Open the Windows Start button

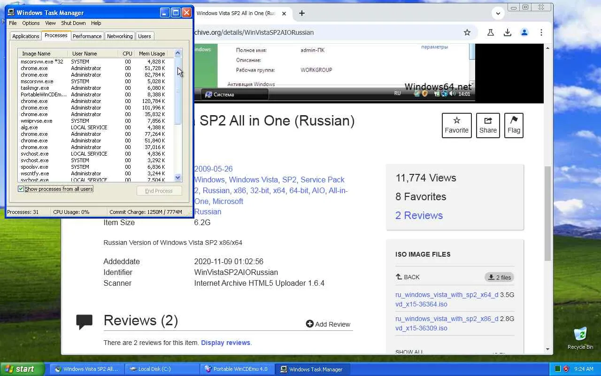point(22,369)
